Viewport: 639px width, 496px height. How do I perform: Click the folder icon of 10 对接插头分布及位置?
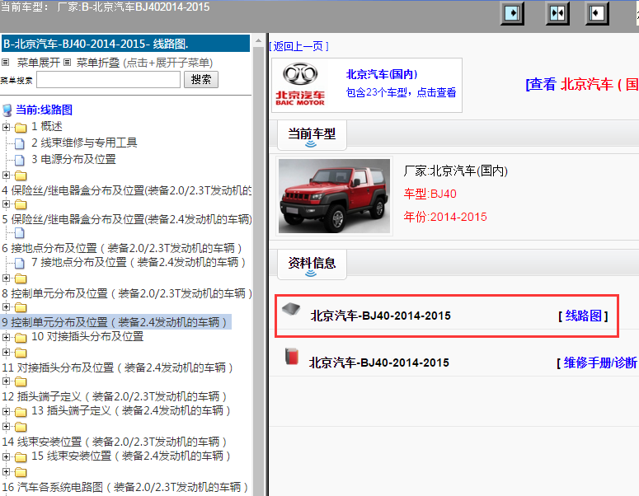[x=21, y=338]
